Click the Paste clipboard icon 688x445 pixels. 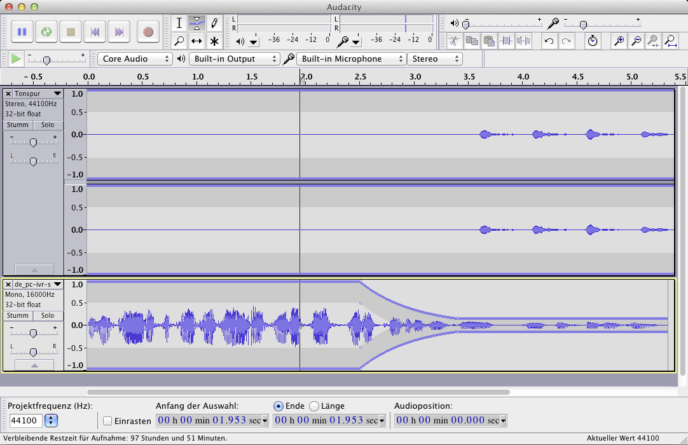pyautogui.click(x=489, y=41)
